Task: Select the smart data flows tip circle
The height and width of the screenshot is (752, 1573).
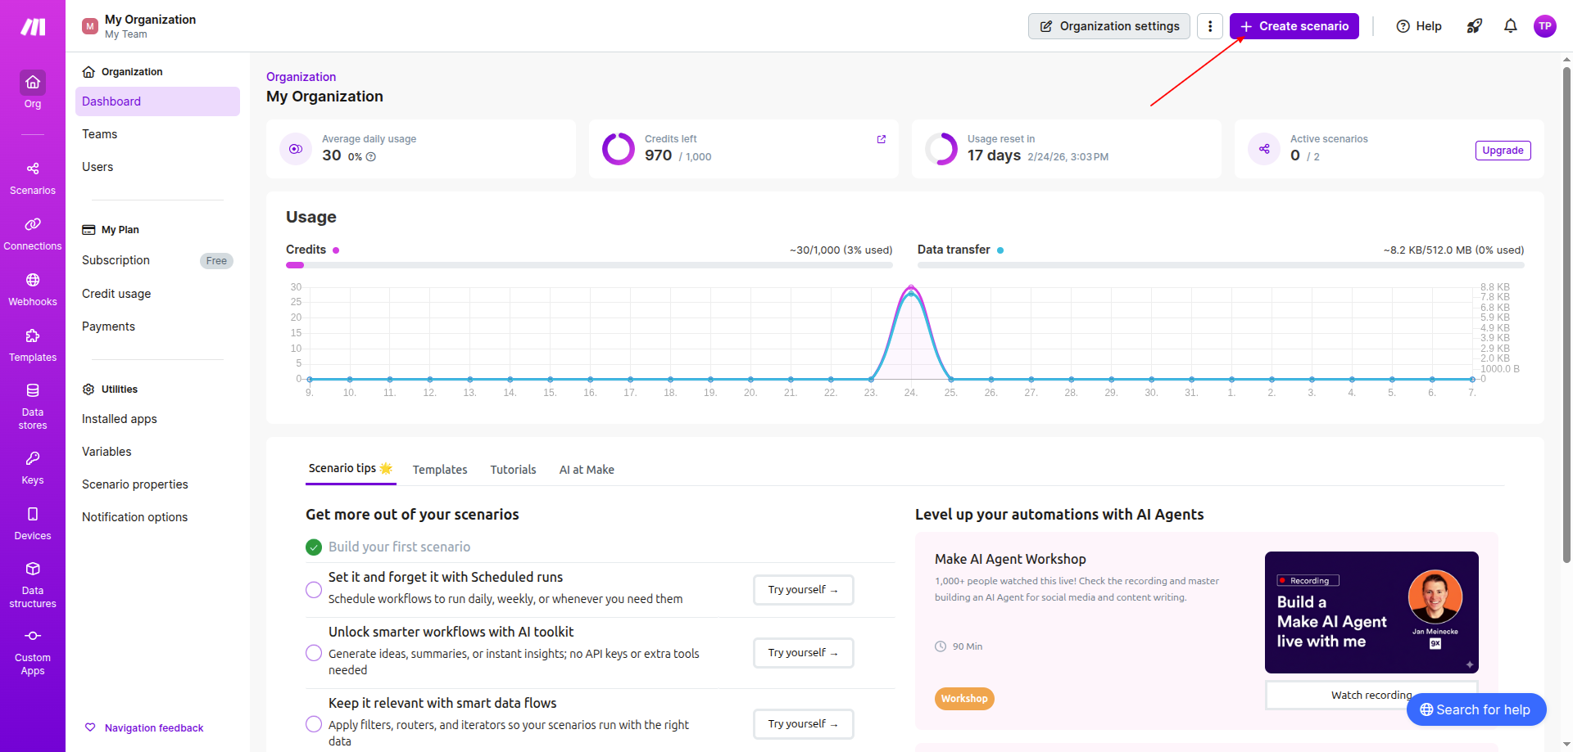Action: coord(314,723)
